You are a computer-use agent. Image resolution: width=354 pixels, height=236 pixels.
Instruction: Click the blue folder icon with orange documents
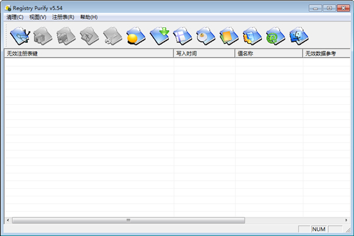[x=229, y=35]
